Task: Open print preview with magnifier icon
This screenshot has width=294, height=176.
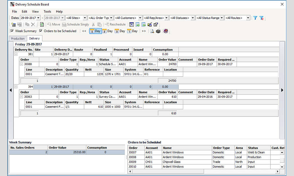Action: [152, 31]
